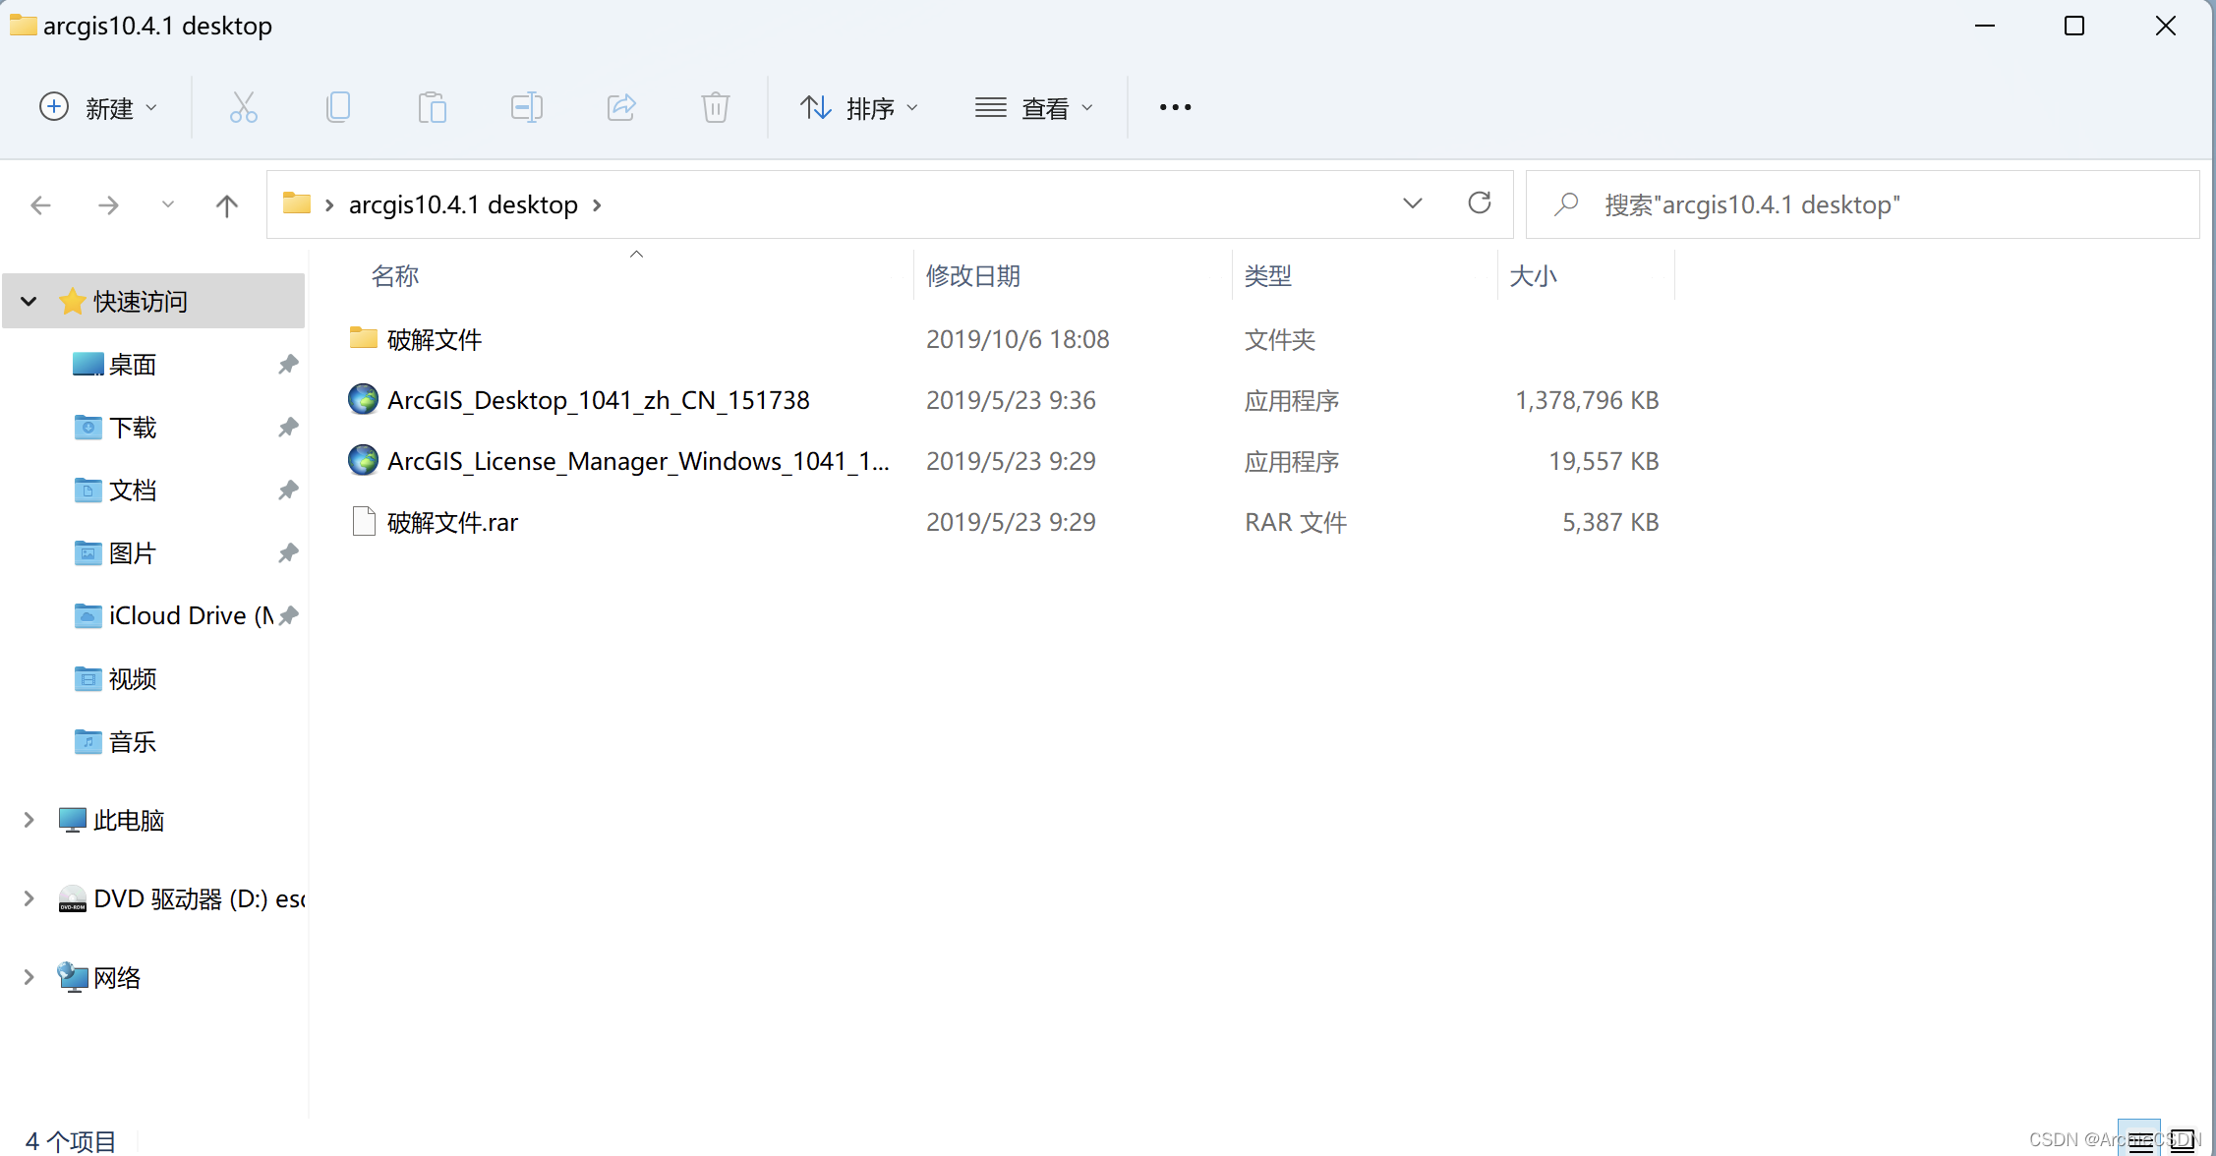
Task: Click breadcrumb root chevron before folder name
Action: click(x=329, y=204)
